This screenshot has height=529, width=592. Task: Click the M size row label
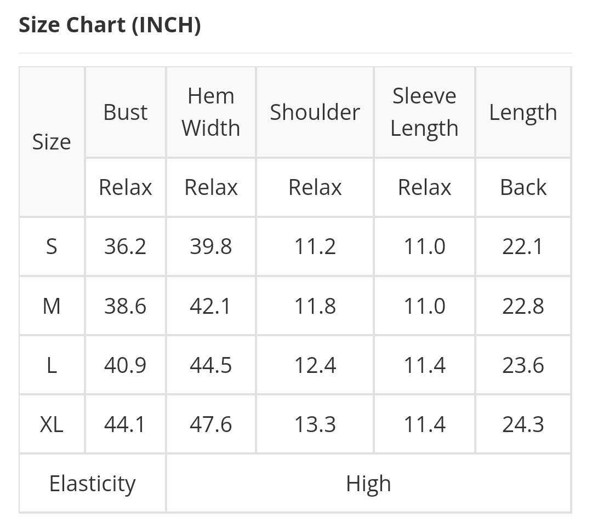click(x=52, y=306)
